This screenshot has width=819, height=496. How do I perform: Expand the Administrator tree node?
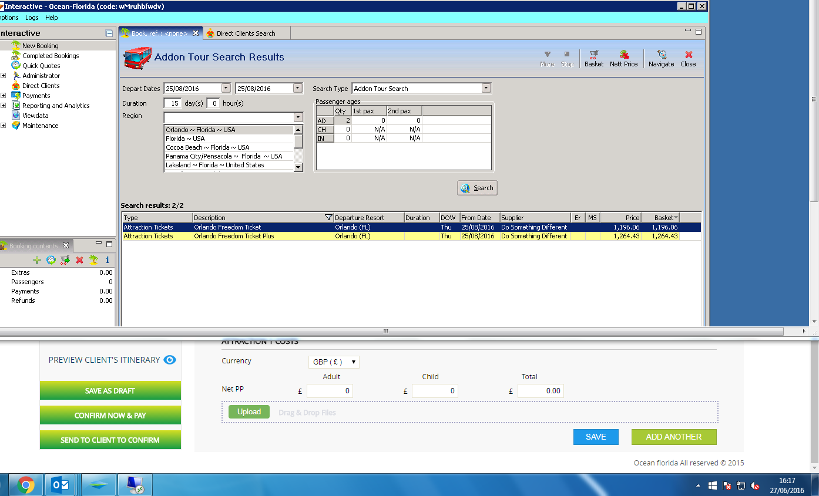4,76
